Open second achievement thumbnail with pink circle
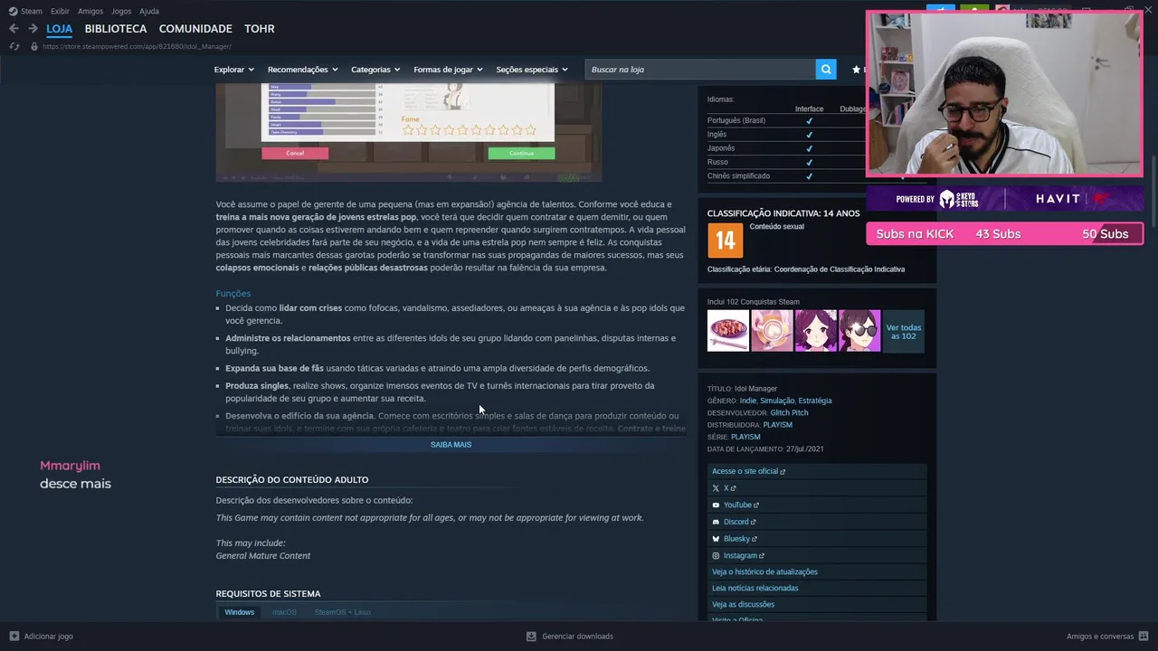The width and height of the screenshot is (1158, 651). [772, 330]
